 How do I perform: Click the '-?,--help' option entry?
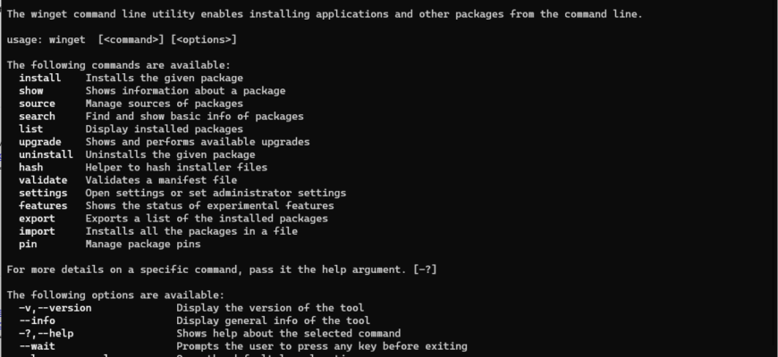(x=47, y=334)
